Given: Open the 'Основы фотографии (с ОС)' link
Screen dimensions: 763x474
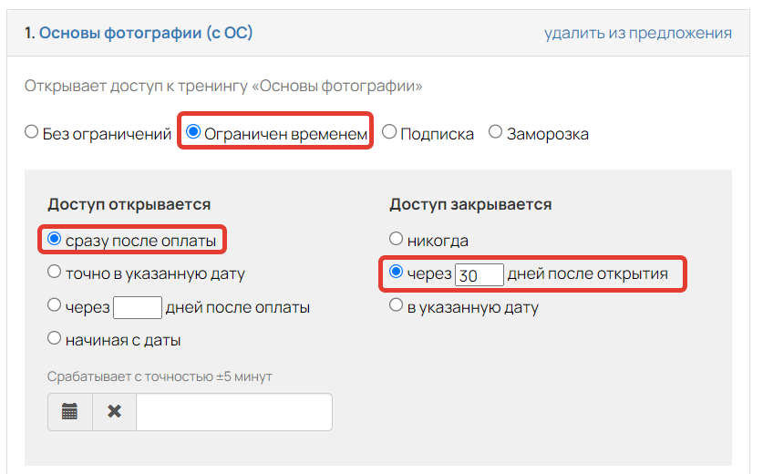Looking at the screenshot, I should (146, 33).
